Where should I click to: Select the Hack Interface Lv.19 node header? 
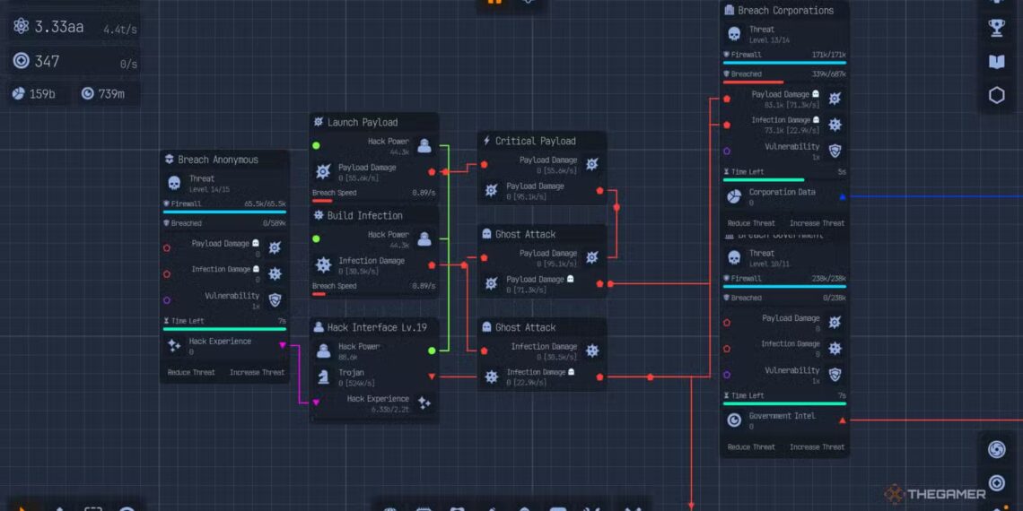(376, 327)
